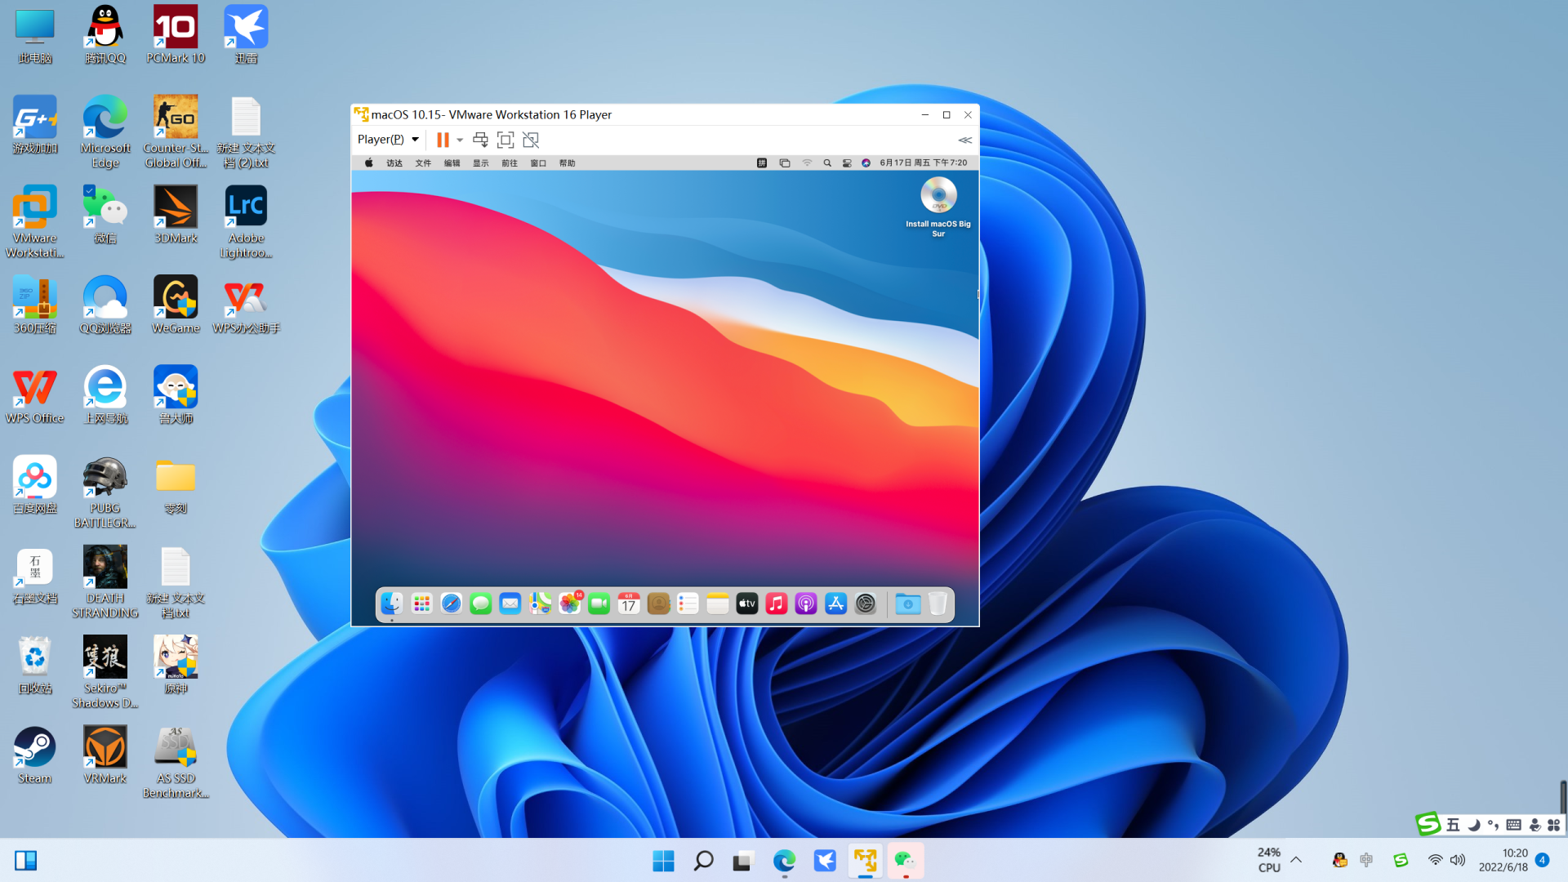Click macOS screen mirroring menu bar icon
Screen dimensions: 1568x882
785,163
